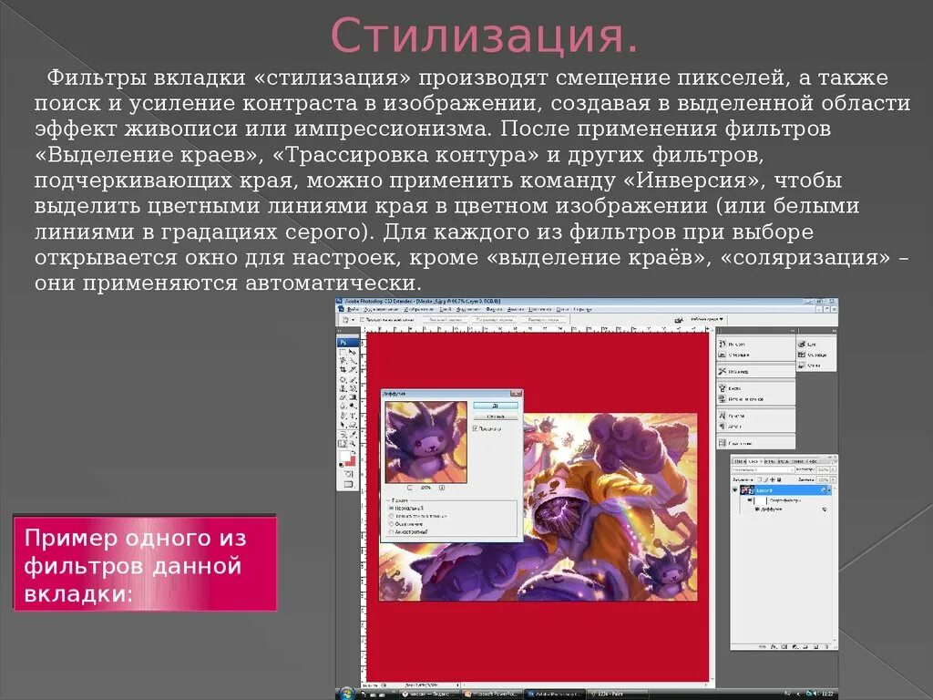Image resolution: width=933 pixels, height=700 pixels.
Task: Open the Изображение menu
Action: point(419,310)
